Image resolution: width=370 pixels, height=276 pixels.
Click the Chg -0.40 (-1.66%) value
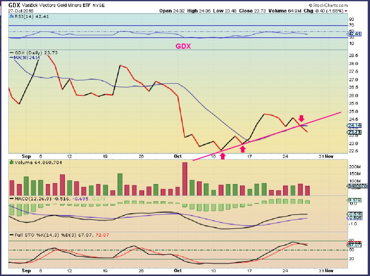tap(323, 11)
